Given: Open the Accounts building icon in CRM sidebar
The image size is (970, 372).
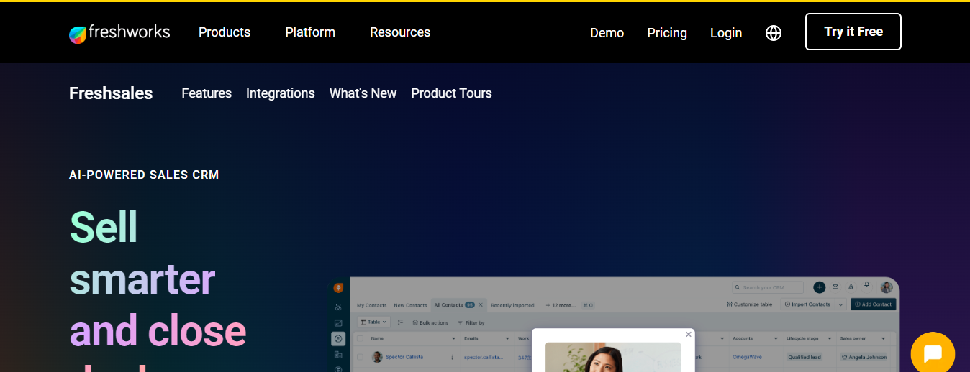Looking at the screenshot, I should click(338, 355).
